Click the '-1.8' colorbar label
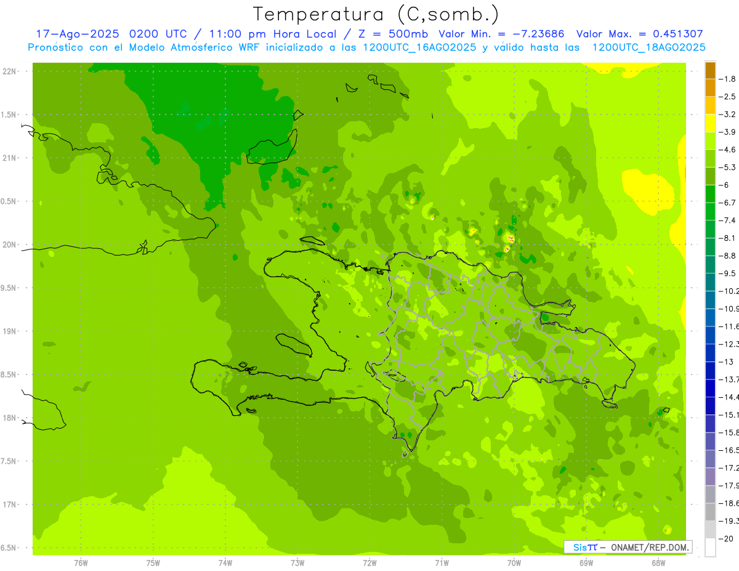 pos(728,79)
